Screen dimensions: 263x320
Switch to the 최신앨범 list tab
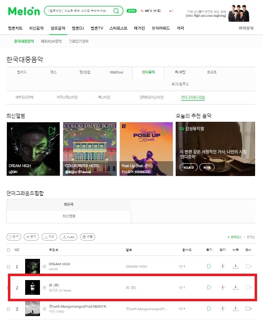coord(69,216)
